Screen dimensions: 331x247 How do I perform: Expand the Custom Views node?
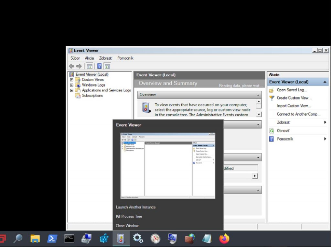71,80
